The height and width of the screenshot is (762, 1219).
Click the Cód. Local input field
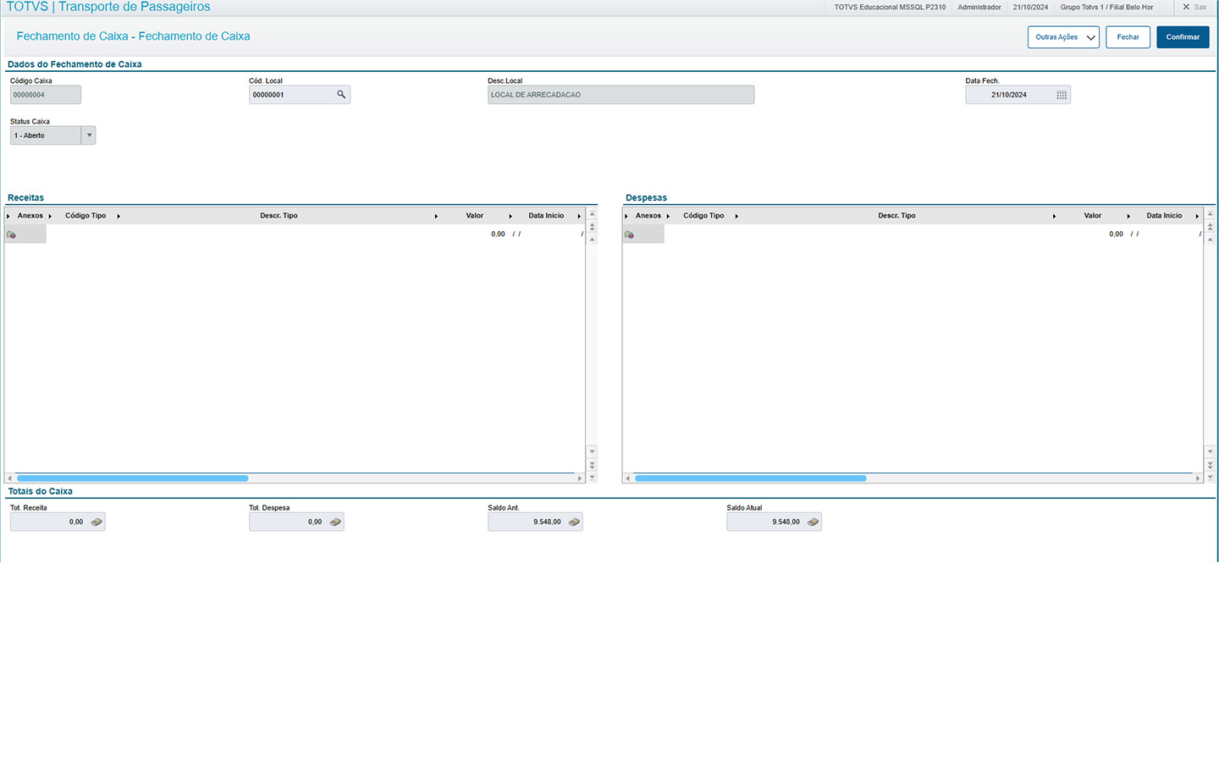click(x=290, y=95)
